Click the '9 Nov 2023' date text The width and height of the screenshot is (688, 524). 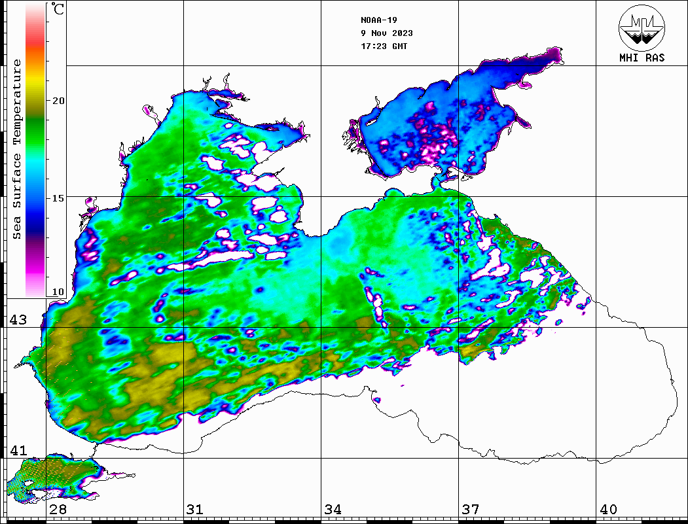click(x=387, y=33)
